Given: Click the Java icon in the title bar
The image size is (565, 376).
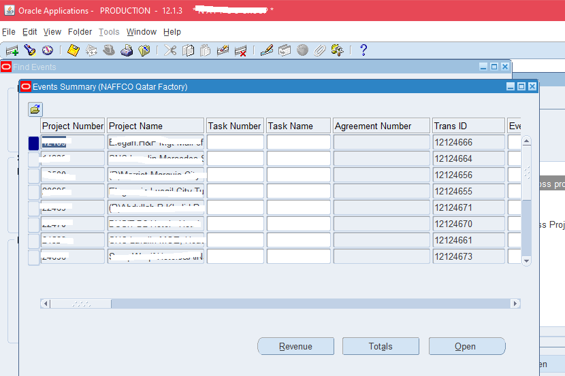Looking at the screenshot, I should pos(10,10).
